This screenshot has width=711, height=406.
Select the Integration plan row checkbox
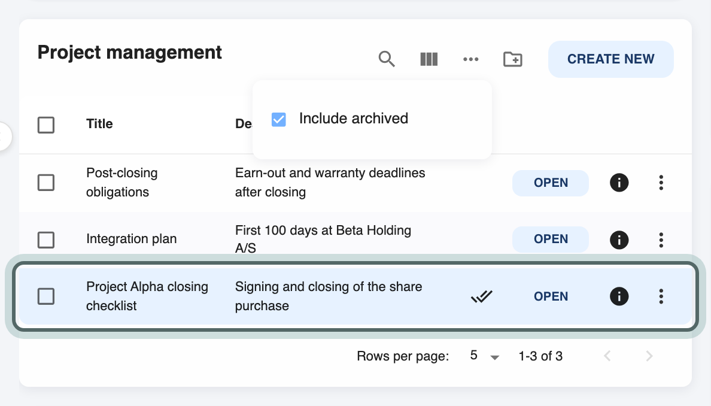46,240
